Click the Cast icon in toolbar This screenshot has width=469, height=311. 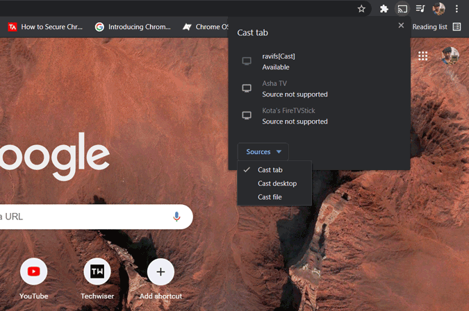pyautogui.click(x=402, y=9)
